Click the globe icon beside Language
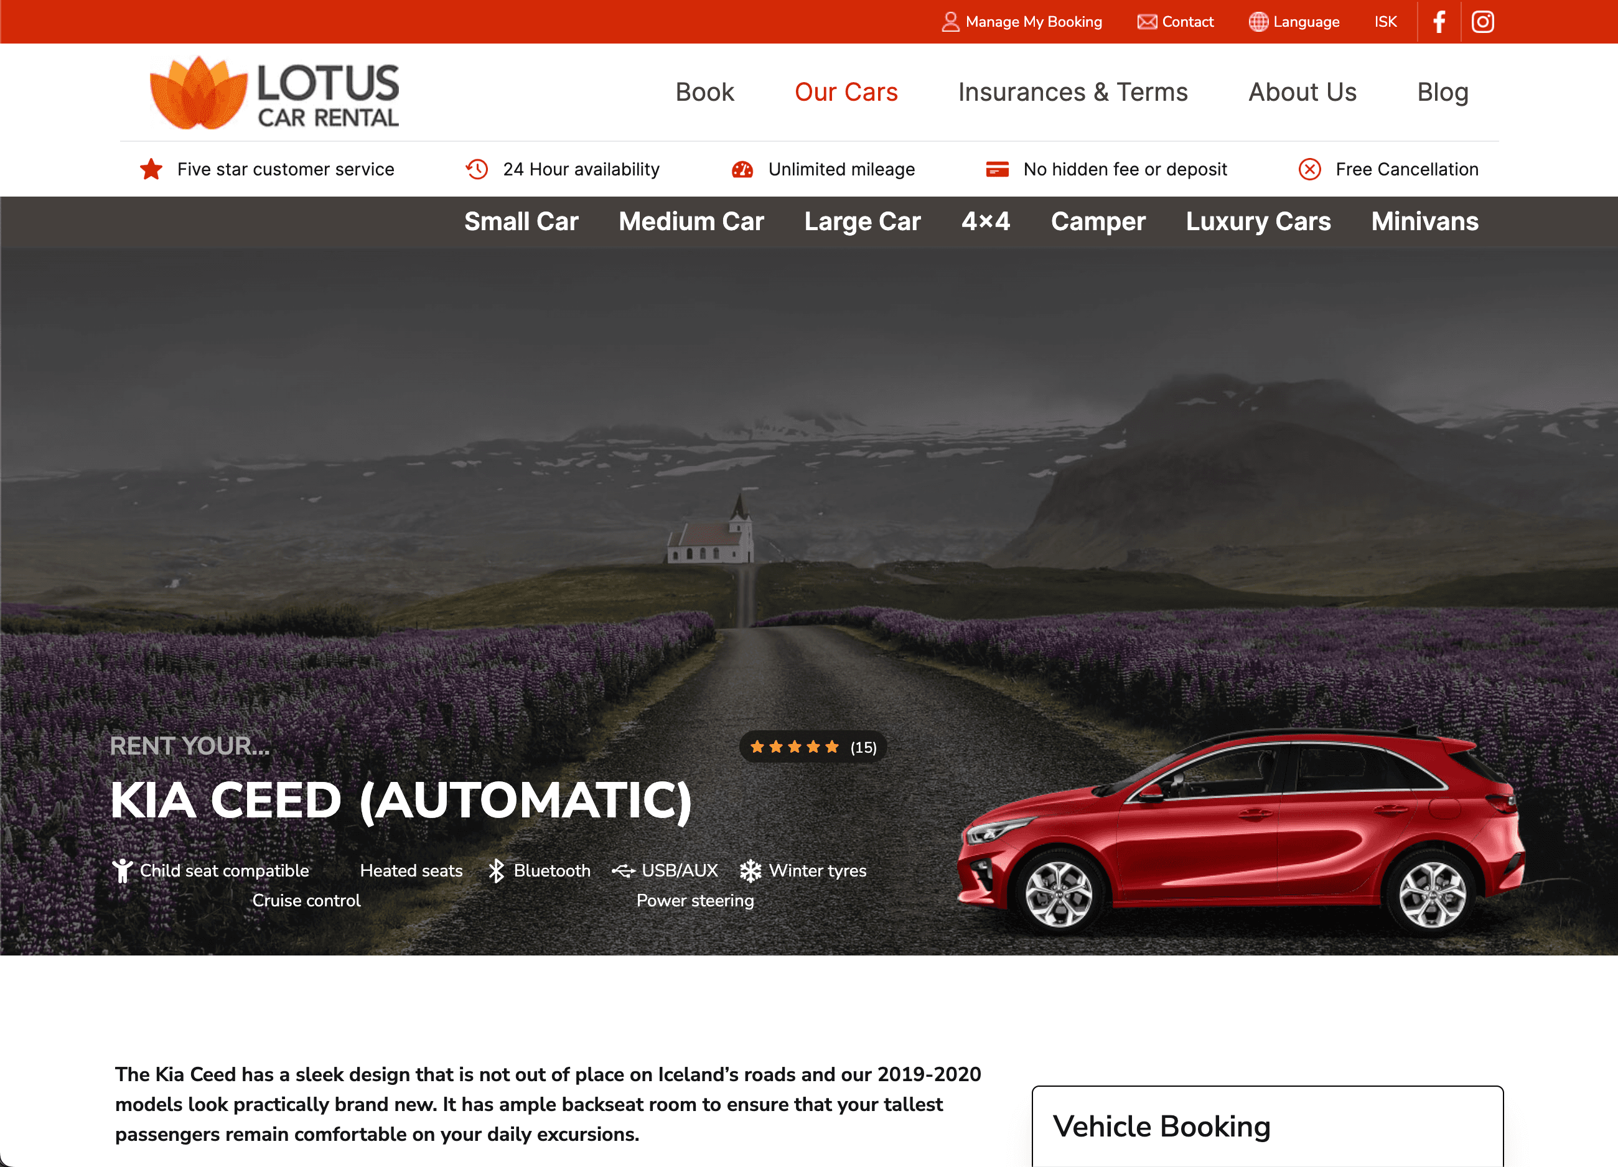Viewport: 1618px width, 1167px height. [1258, 22]
